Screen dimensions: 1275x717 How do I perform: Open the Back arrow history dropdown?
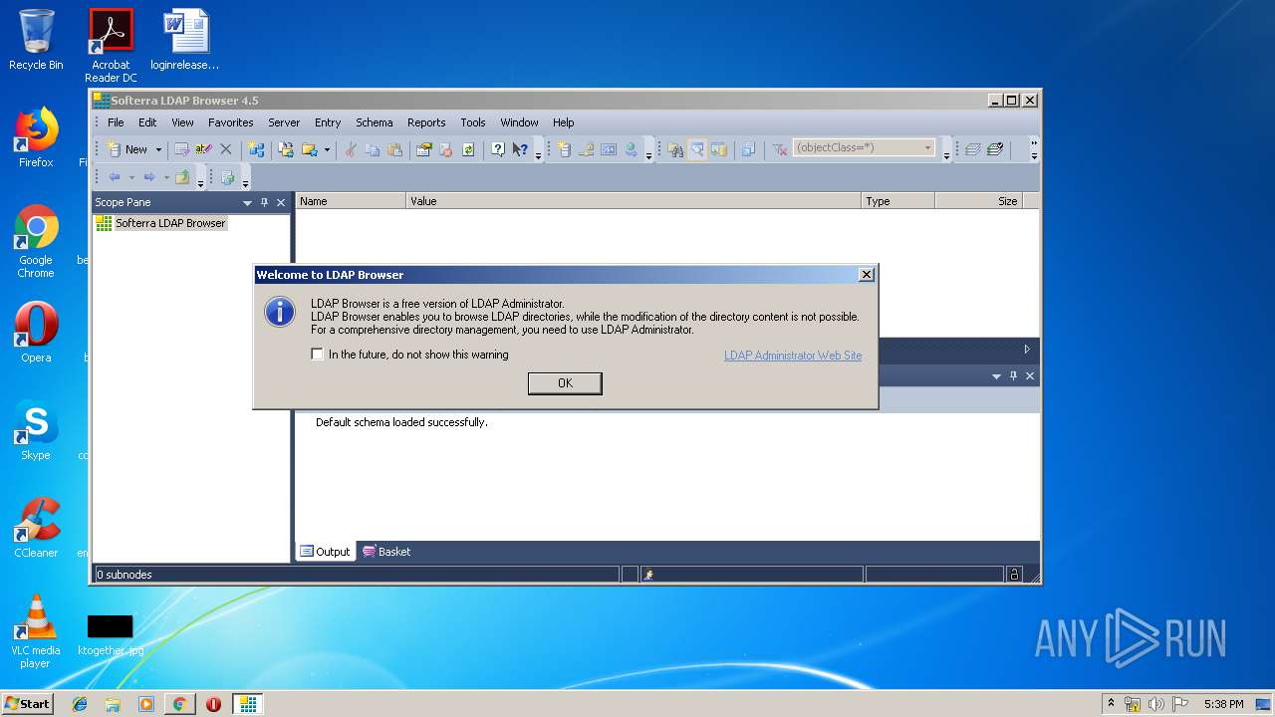(131, 177)
